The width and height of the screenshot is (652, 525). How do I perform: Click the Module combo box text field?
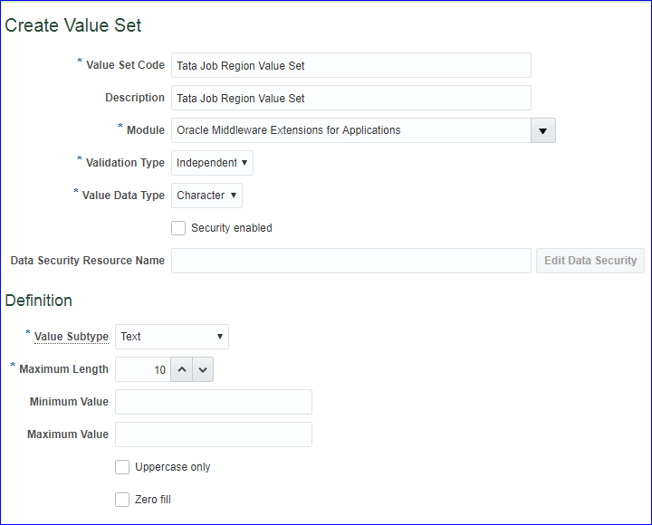350,130
